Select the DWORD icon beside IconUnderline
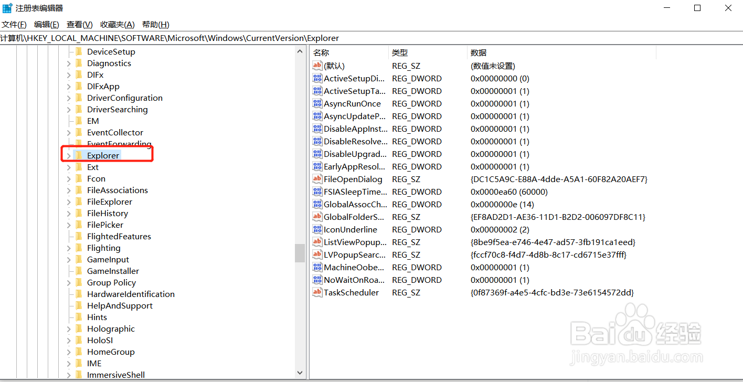743x382 pixels. tap(317, 229)
